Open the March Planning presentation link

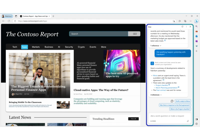(166, 88)
